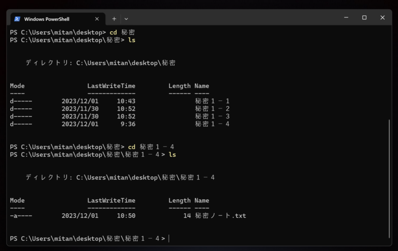Click the first ディレクトリ path line
The height and width of the screenshot is (251, 398).
coord(100,63)
